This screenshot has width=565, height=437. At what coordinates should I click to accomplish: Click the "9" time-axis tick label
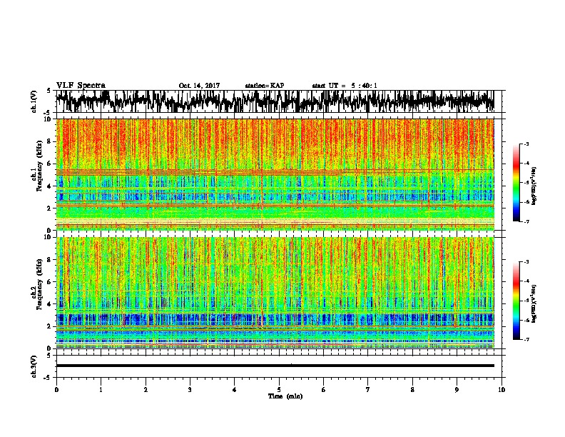point(457,390)
